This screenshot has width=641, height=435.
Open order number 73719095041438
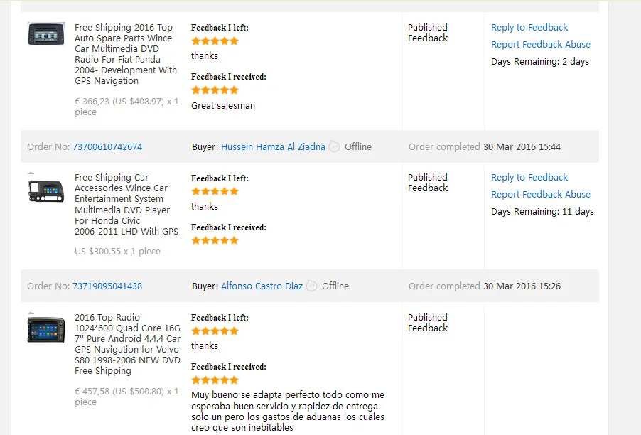107,286
